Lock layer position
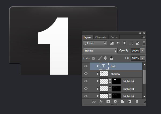Screen dimensions: 161x114 105,58
